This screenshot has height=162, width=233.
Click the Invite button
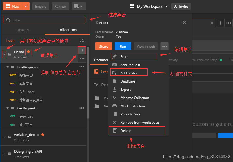(x=181, y=7)
